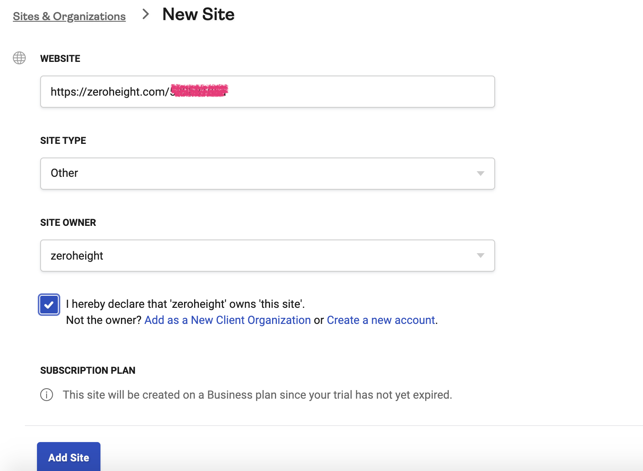The width and height of the screenshot is (643, 471).
Task: Click Create a new account link
Action: [381, 320]
